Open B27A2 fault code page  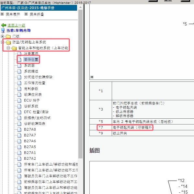[x=30, y=158]
